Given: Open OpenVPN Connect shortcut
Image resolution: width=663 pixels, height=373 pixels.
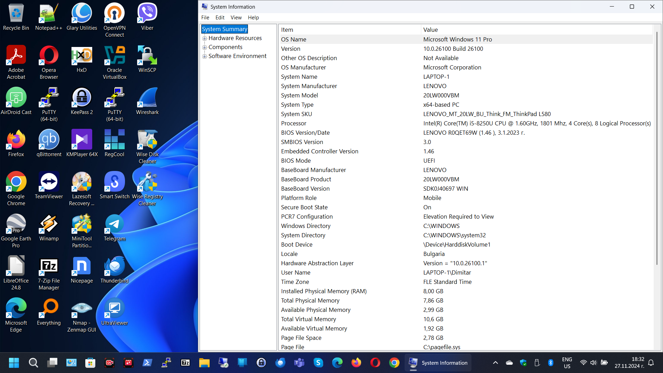Looking at the screenshot, I should 114,21.
